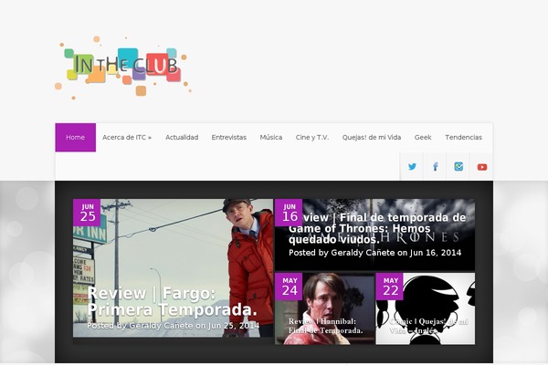This screenshot has height=365, width=548.
Task: Open the Actualidad section
Action: pyautogui.click(x=182, y=137)
